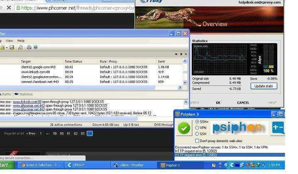
Task: Stop page loading with the browser X icon
Action: (9, 8)
